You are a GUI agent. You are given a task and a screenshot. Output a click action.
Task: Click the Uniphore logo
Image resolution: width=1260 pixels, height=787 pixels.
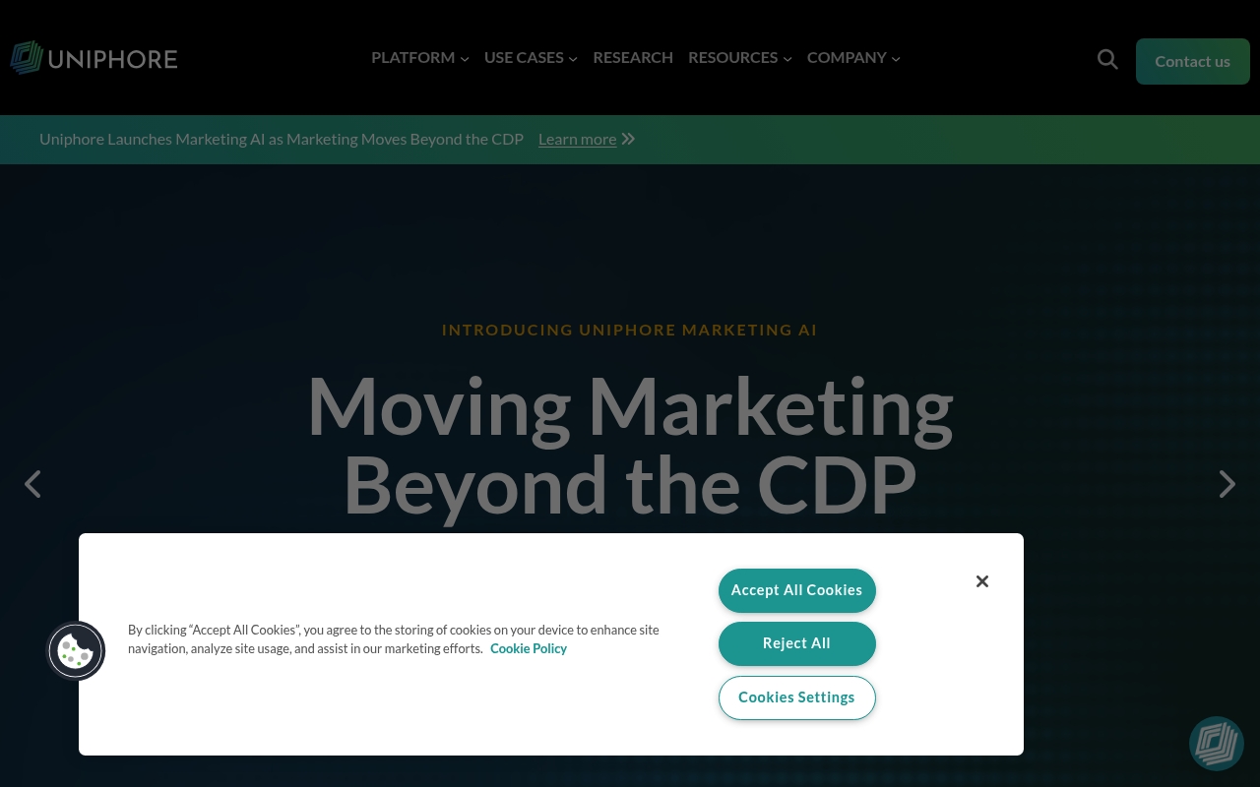94,58
